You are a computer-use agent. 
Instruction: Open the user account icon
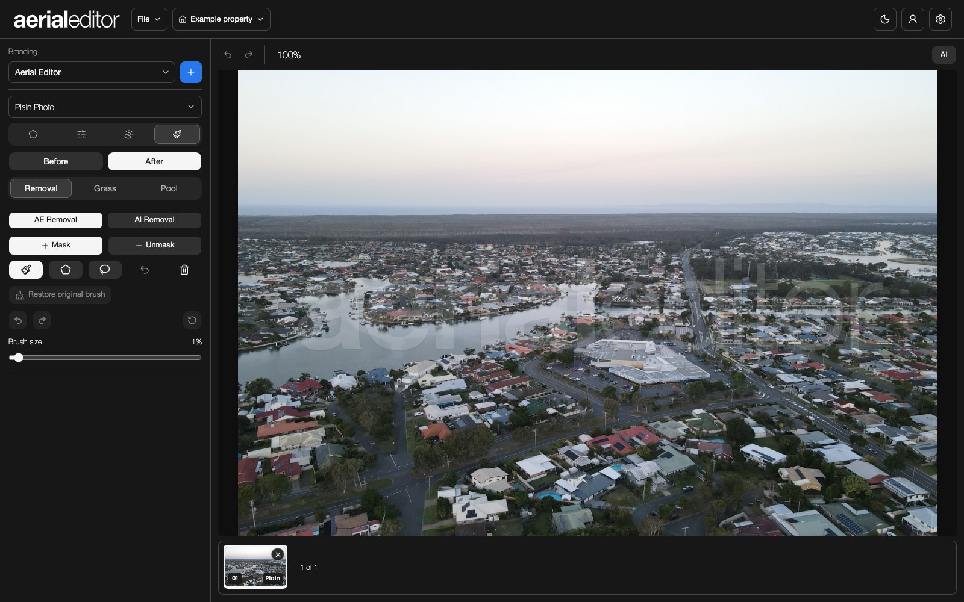(x=913, y=19)
